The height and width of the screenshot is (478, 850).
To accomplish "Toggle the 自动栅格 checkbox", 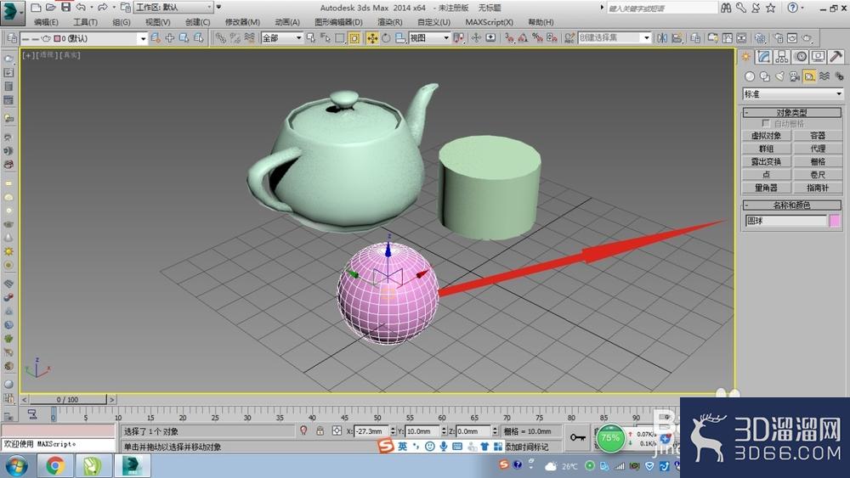I will (x=766, y=123).
